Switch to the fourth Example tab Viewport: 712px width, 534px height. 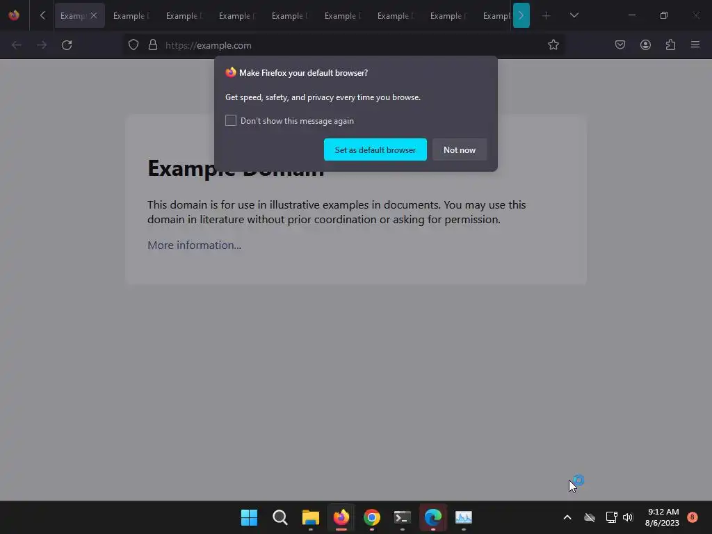(237, 15)
